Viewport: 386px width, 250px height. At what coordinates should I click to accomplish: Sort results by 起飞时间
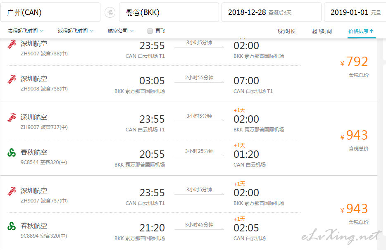coord(322,31)
